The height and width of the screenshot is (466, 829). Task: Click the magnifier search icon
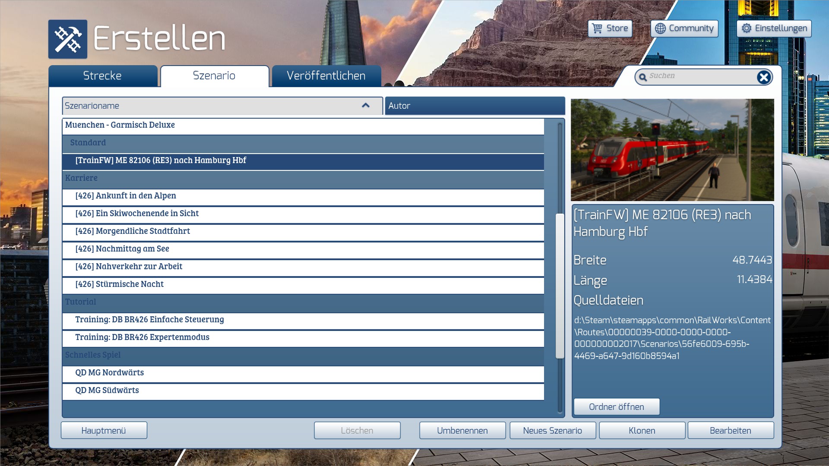pyautogui.click(x=643, y=77)
